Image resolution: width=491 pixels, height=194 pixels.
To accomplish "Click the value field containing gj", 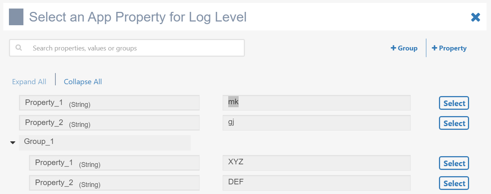I will 316,123.
